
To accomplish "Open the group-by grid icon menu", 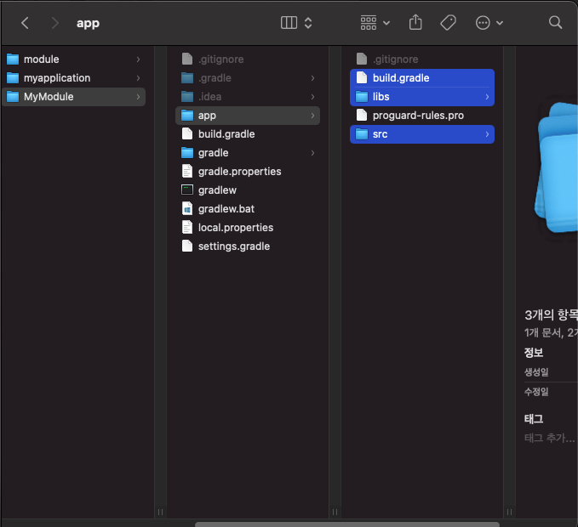I will (x=375, y=23).
